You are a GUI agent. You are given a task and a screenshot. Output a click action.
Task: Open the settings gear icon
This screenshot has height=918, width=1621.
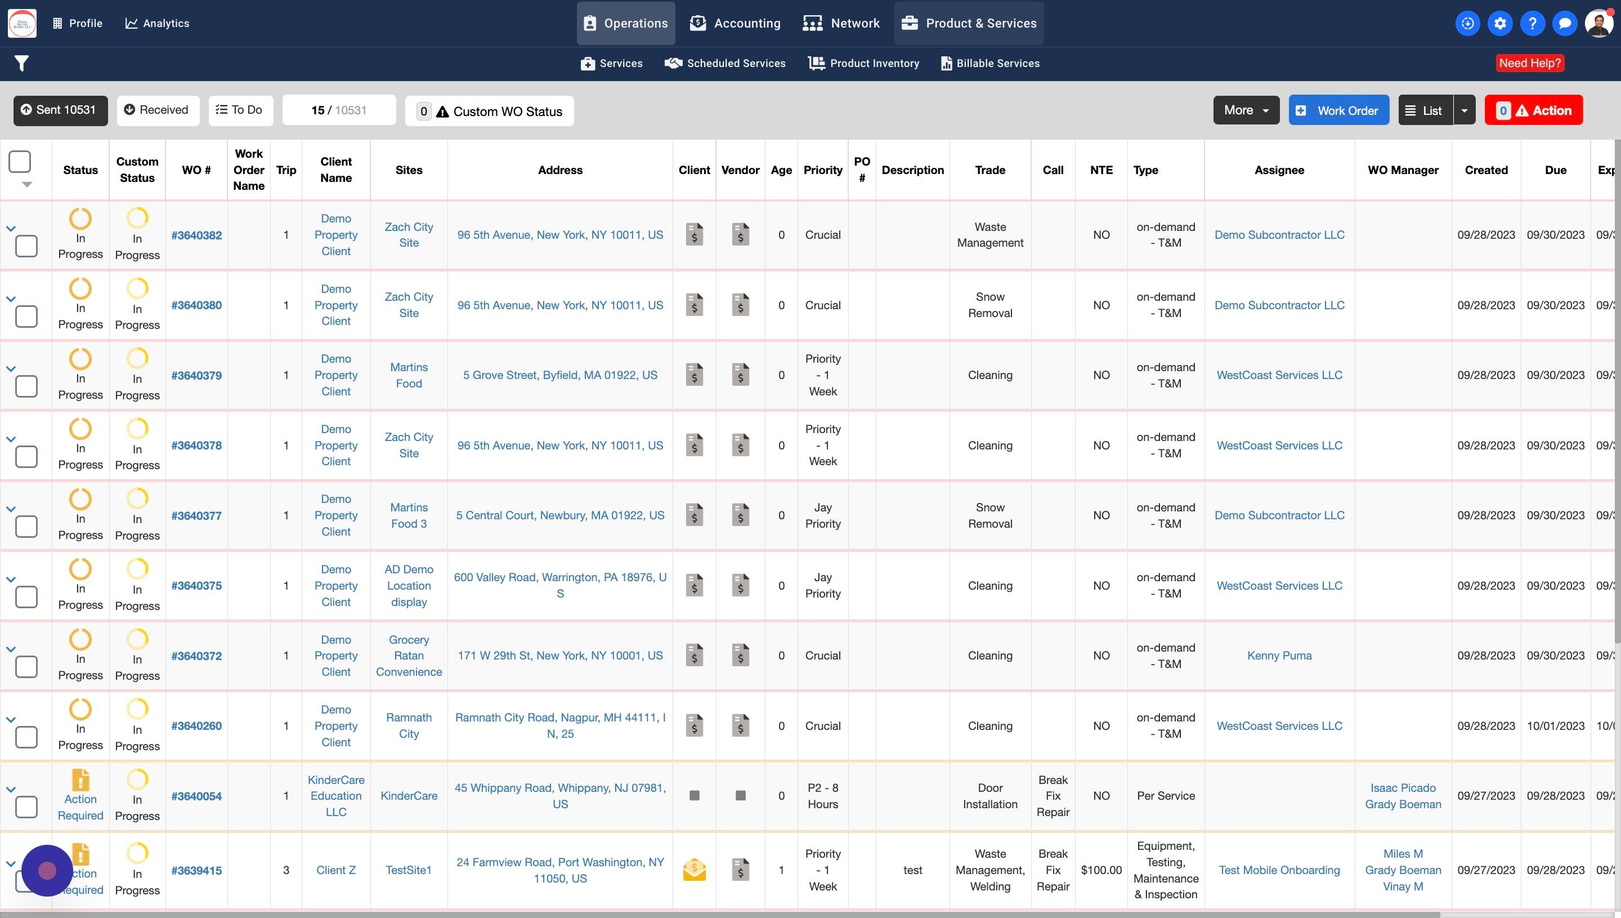[x=1500, y=23]
